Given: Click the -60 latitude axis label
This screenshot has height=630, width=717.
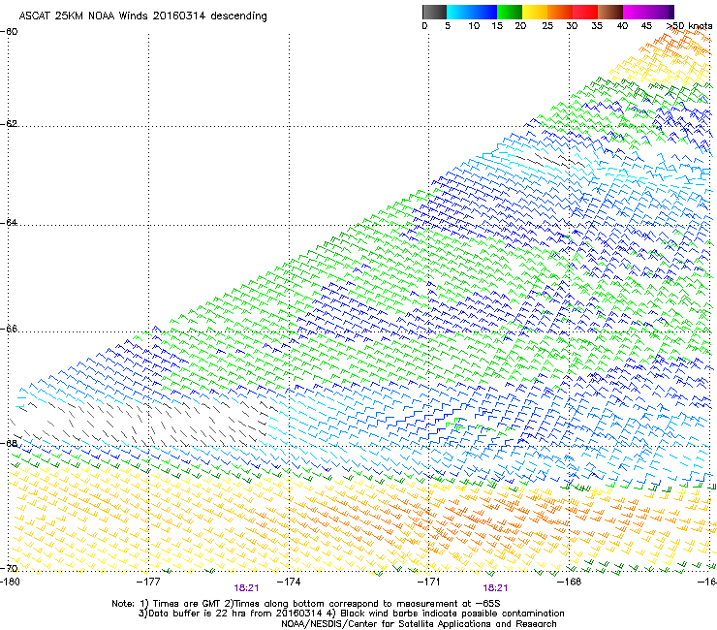Looking at the screenshot, I should pos(9,32).
